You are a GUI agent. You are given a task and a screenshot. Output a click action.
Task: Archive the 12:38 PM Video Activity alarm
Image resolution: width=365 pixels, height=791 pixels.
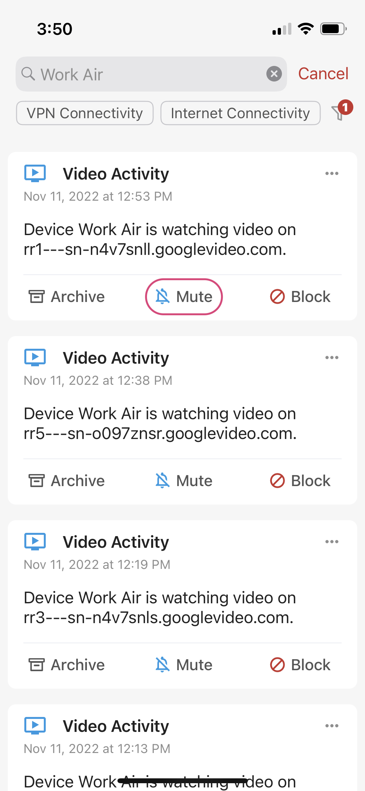[x=67, y=481]
